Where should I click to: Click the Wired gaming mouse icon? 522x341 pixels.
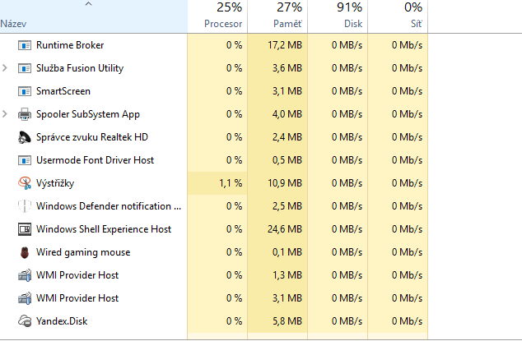[24, 252]
